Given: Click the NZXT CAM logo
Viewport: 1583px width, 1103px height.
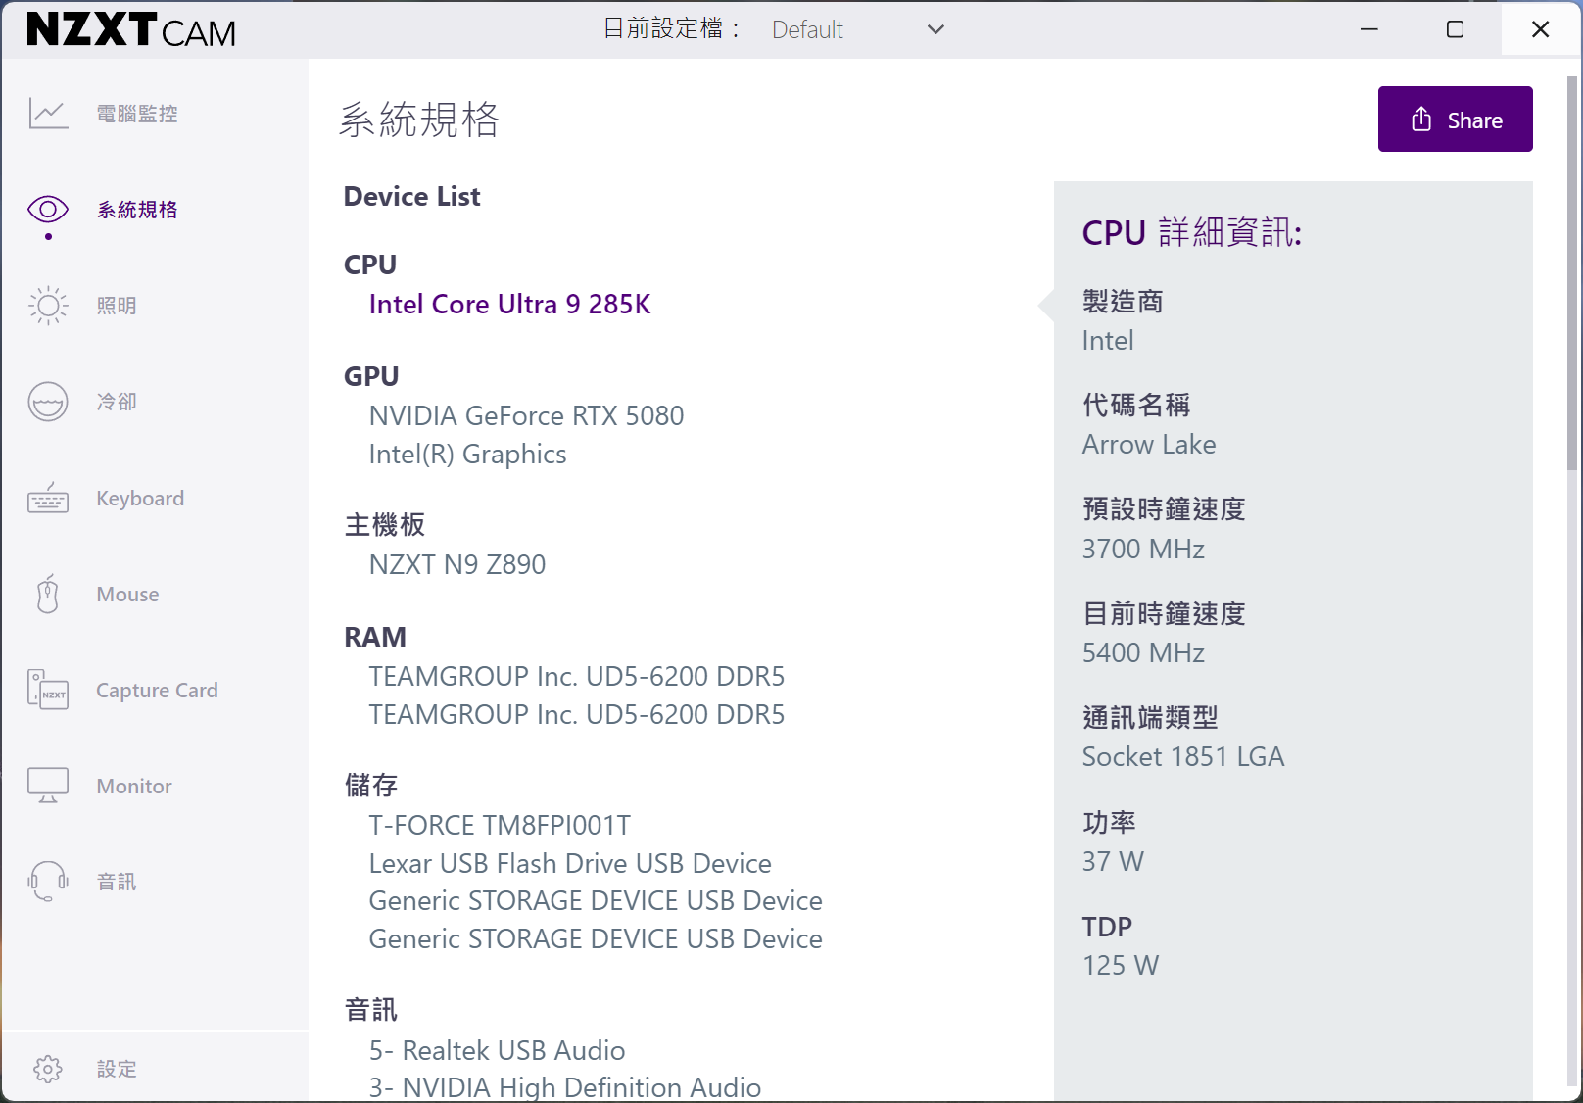Looking at the screenshot, I should point(131,30).
